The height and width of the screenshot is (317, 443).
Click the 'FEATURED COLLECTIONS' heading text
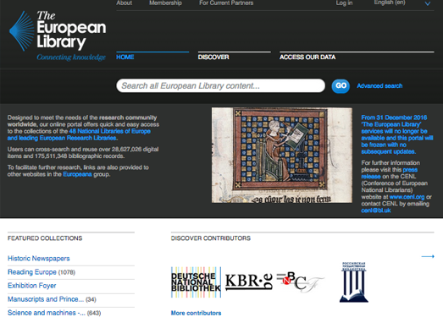(x=45, y=238)
